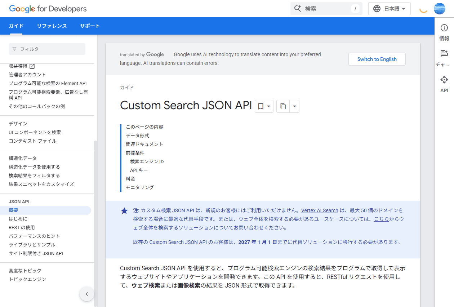Open 結果スニペットをカスタマイズ
This screenshot has height=307, width=454.
click(x=41, y=184)
